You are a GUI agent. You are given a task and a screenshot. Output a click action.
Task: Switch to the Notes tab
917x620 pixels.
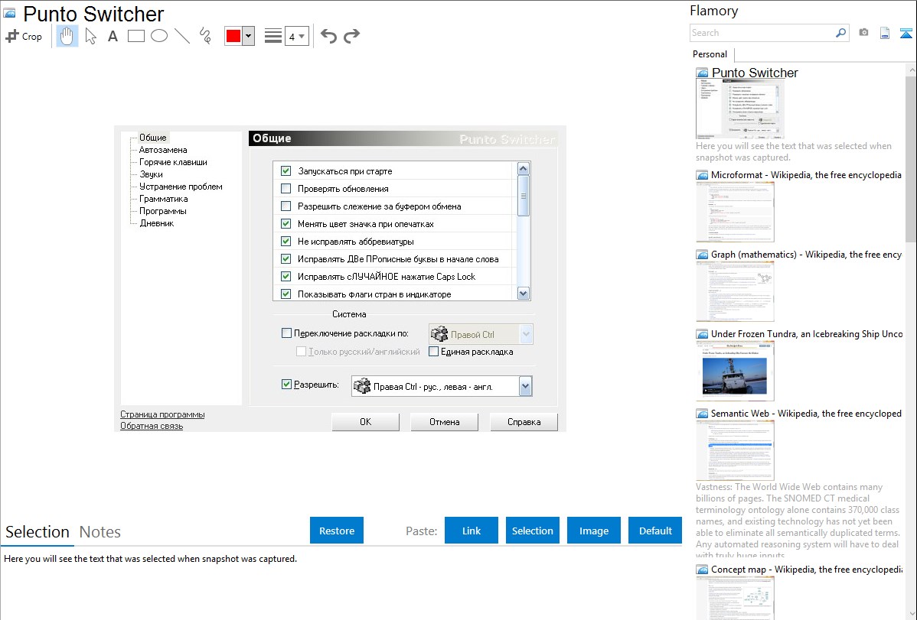pyautogui.click(x=100, y=532)
